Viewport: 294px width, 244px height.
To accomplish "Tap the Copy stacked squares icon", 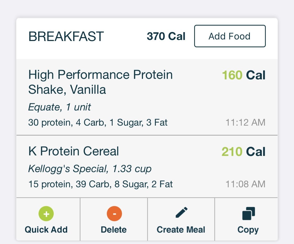I will (249, 213).
